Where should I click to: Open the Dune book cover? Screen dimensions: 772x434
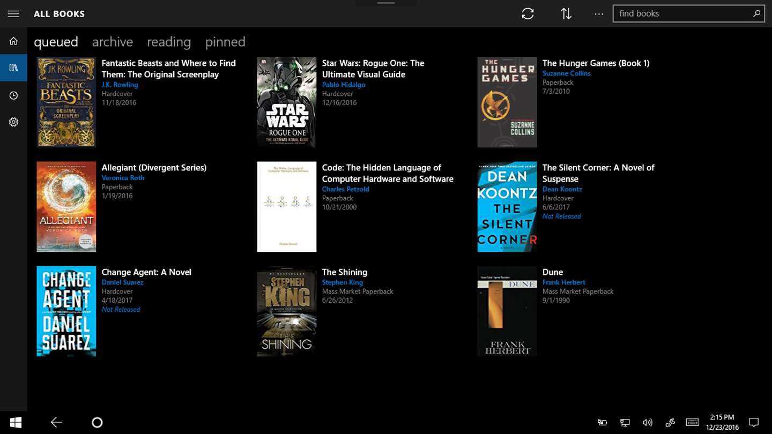[x=507, y=311]
